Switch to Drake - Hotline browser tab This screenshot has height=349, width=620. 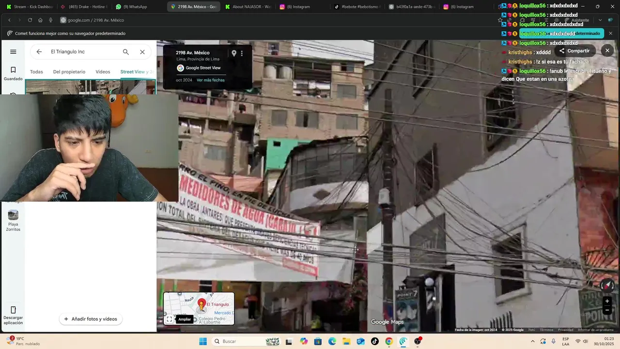point(84,7)
